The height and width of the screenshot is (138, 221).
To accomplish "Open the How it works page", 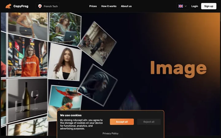I will pyautogui.click(x=109, y=6).
